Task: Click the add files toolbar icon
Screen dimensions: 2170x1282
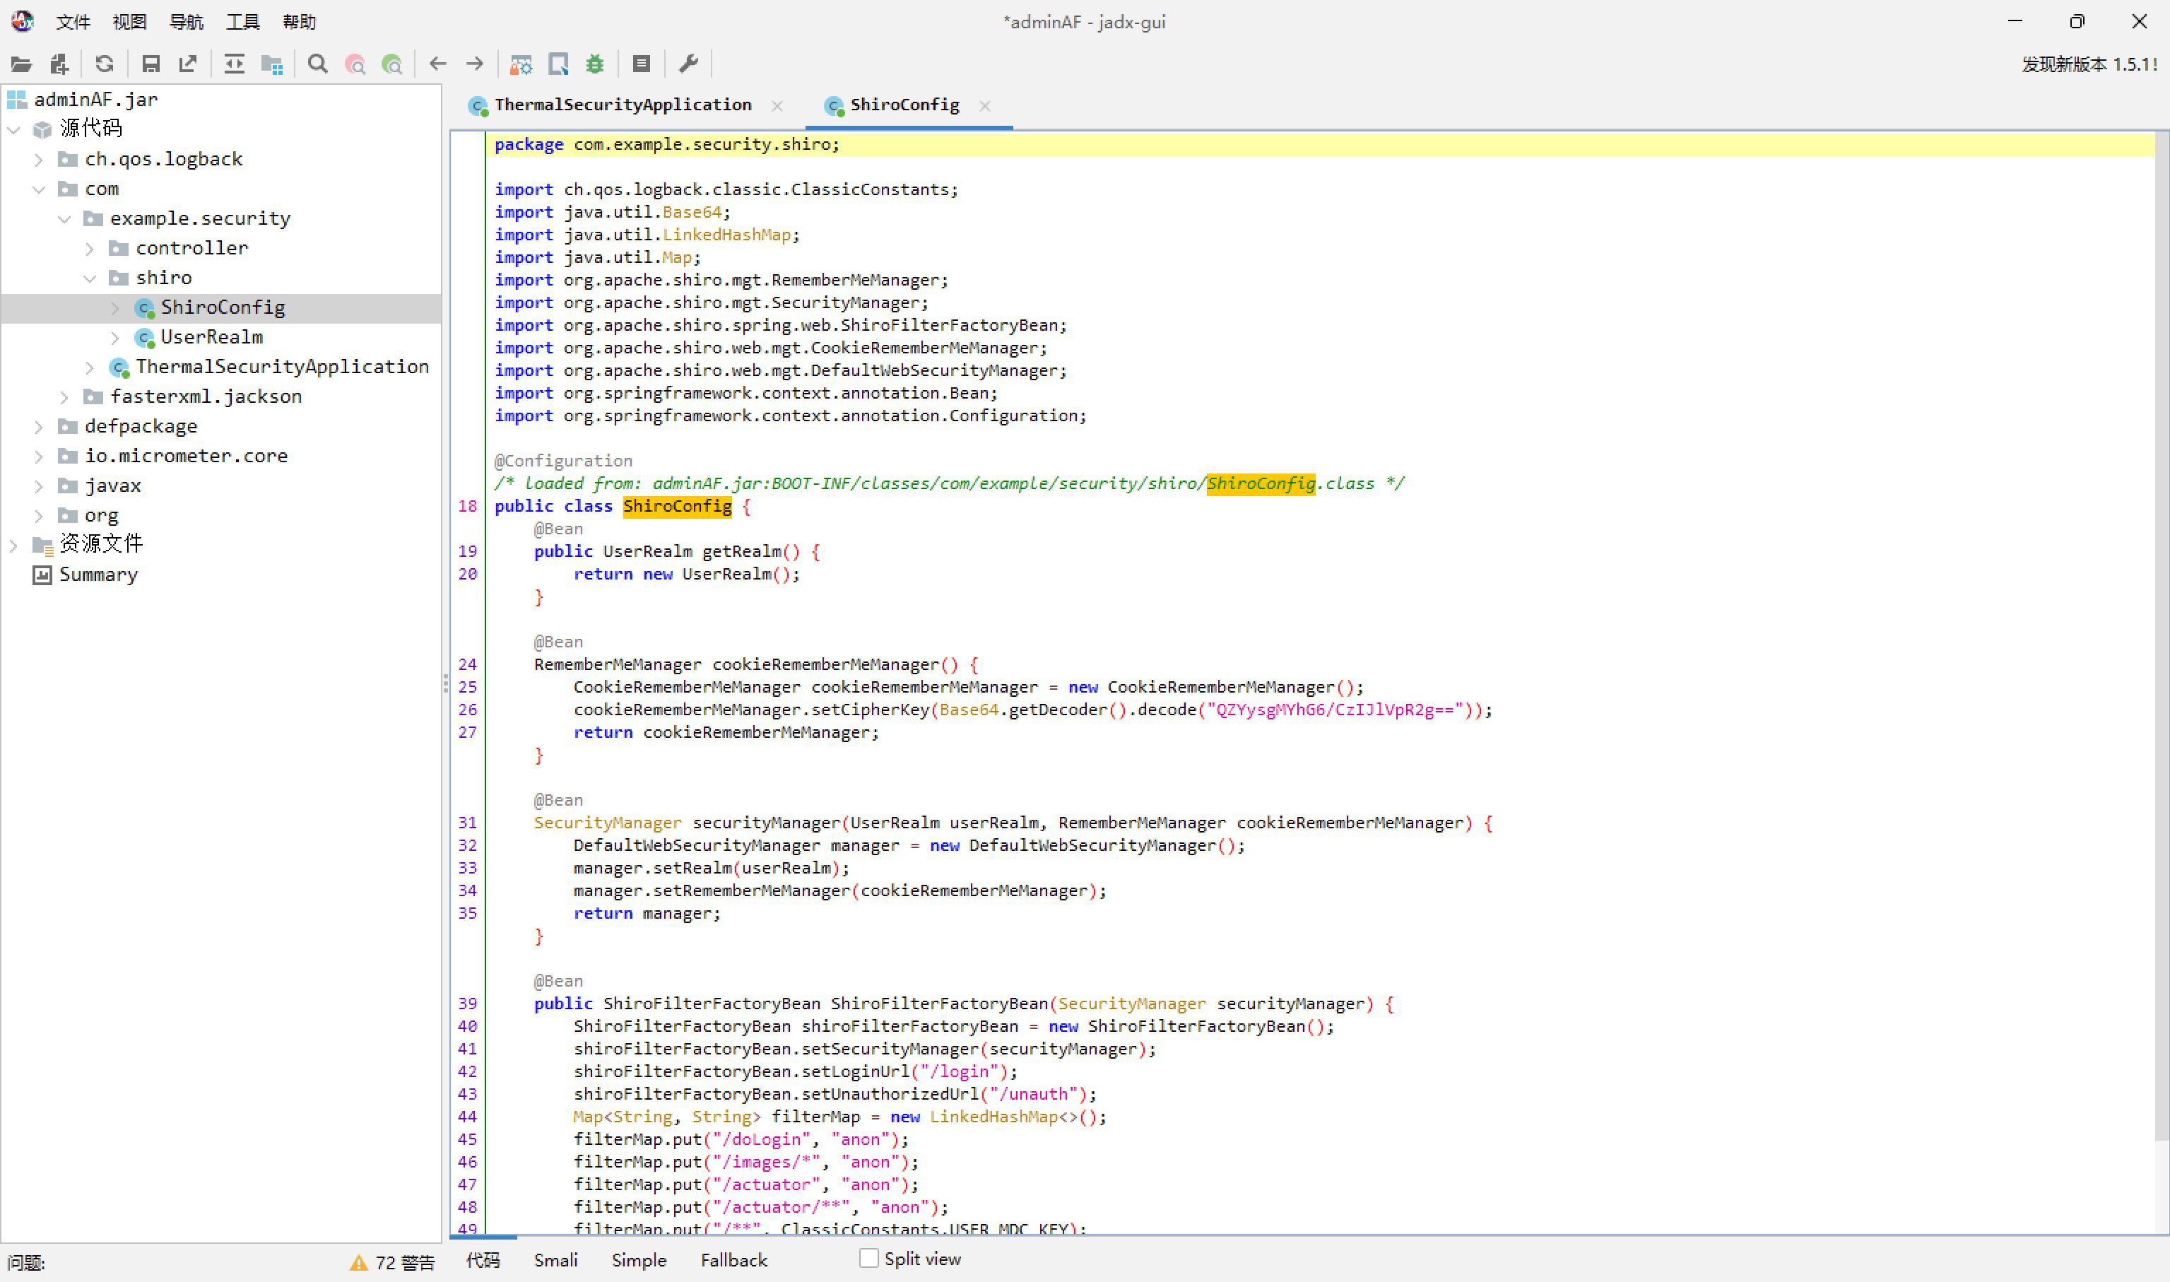Action: click(59, 64)
